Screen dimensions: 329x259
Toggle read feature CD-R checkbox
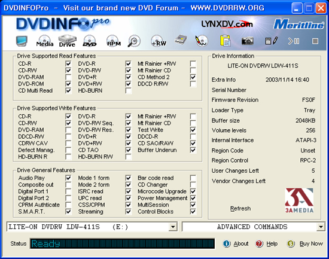[x=68, y=63]
